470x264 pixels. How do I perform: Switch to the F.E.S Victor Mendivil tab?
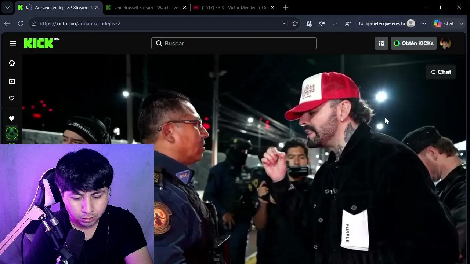tap(235, 7)
